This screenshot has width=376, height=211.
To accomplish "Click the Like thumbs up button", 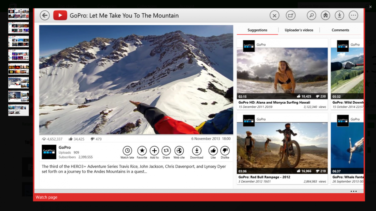I will click(213, 151).
